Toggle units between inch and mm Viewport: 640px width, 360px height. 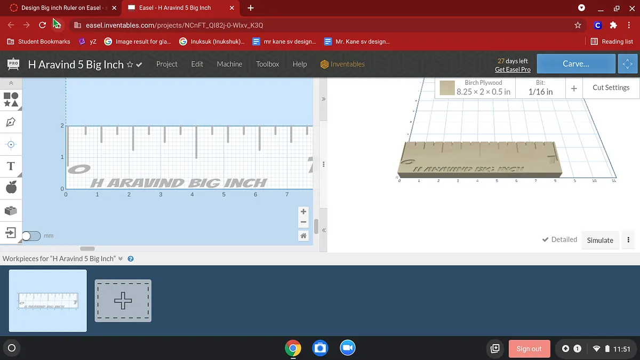(31, 236)
